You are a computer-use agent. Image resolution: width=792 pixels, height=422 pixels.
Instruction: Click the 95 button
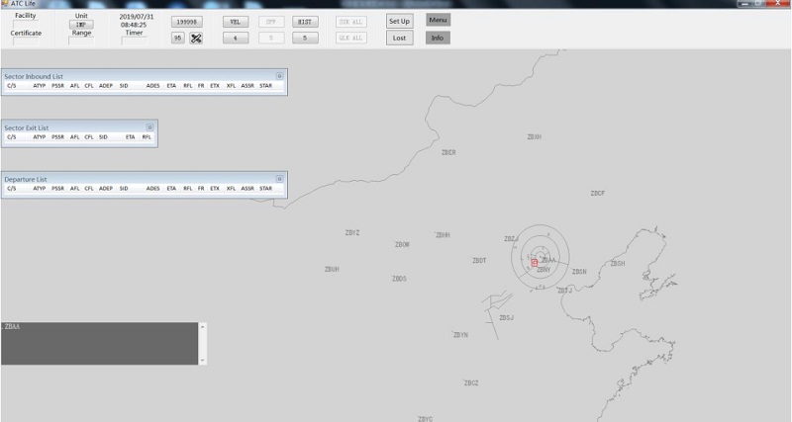tap(178, 38)
